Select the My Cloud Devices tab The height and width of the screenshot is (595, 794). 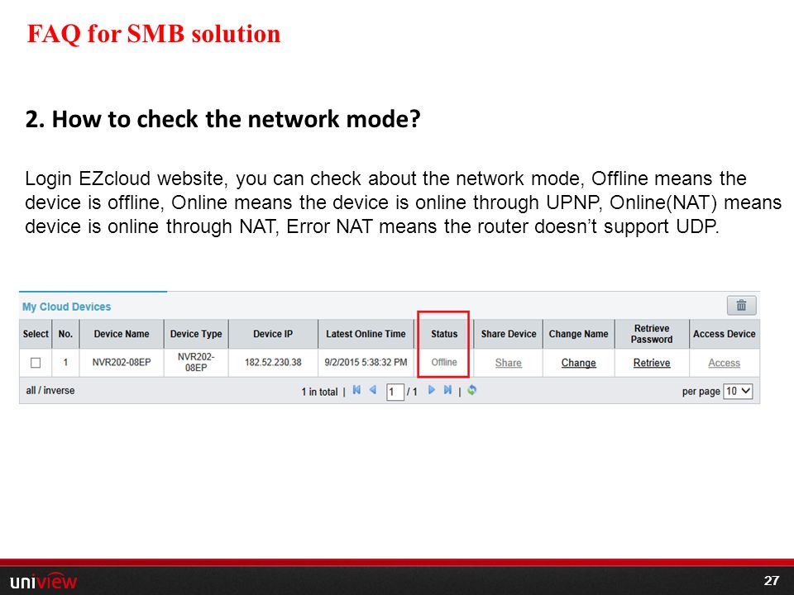66,307
